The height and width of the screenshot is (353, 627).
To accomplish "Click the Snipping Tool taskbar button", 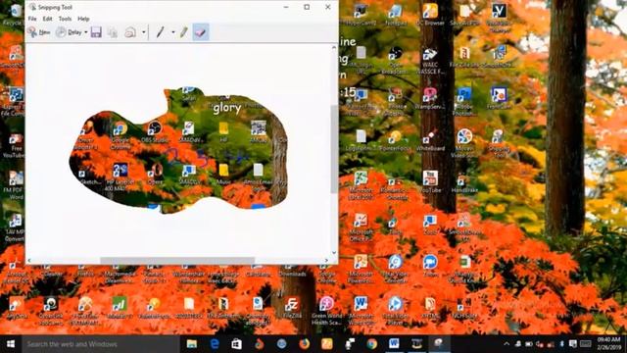I will click(x=439, y=344).
